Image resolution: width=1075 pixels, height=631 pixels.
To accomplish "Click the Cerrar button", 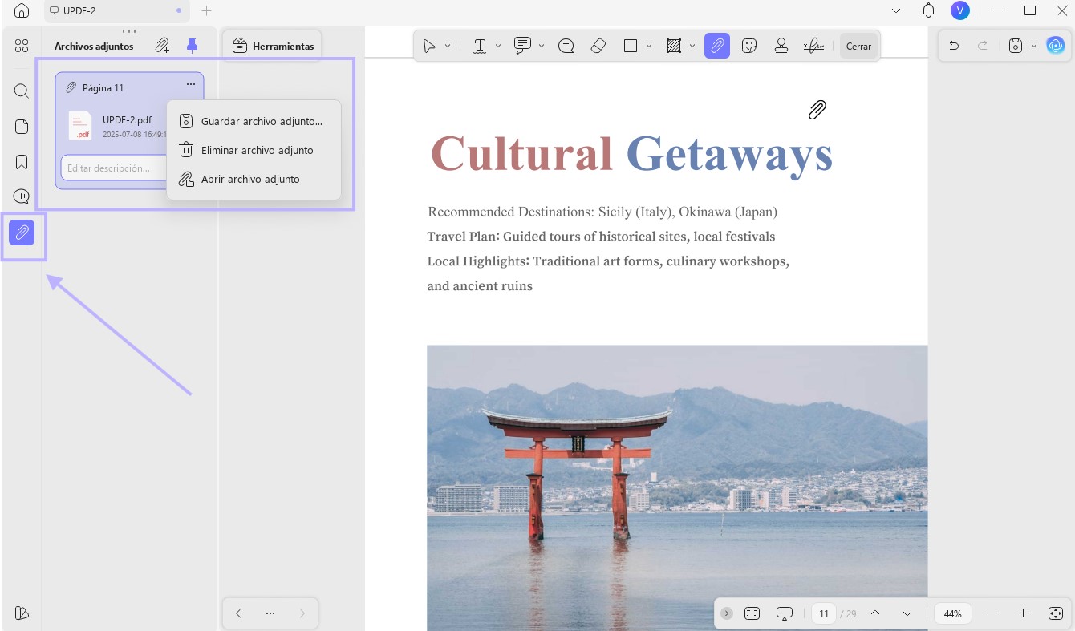I will coord(858,46).
